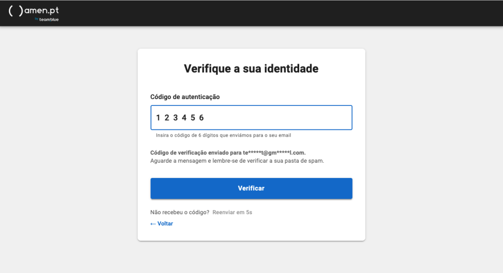Click the Verifique a sua identidade heading
This screenshot has width=503, height=273.
tap(251, 69)
